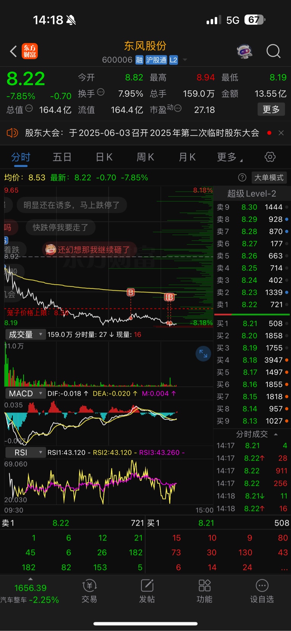291x631 pixels.
Task: Tap the L2 level badge
Action: pos(174,60)
